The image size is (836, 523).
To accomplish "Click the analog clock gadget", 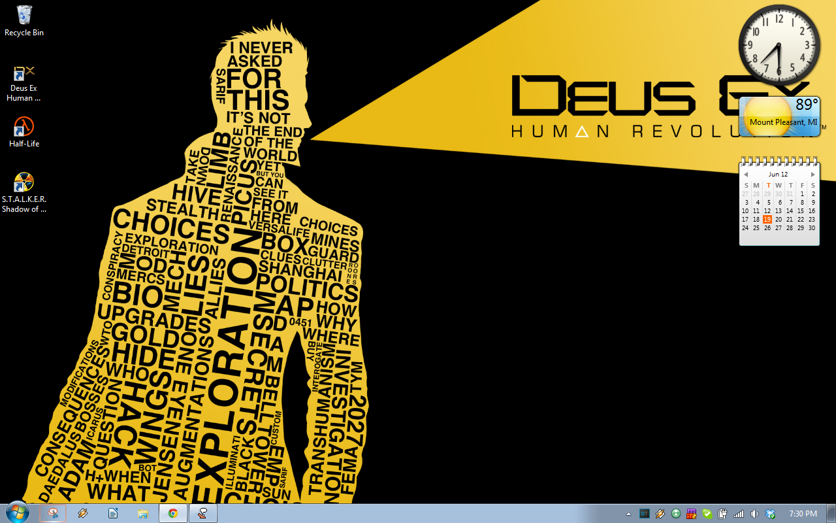I will click(779, 46).
